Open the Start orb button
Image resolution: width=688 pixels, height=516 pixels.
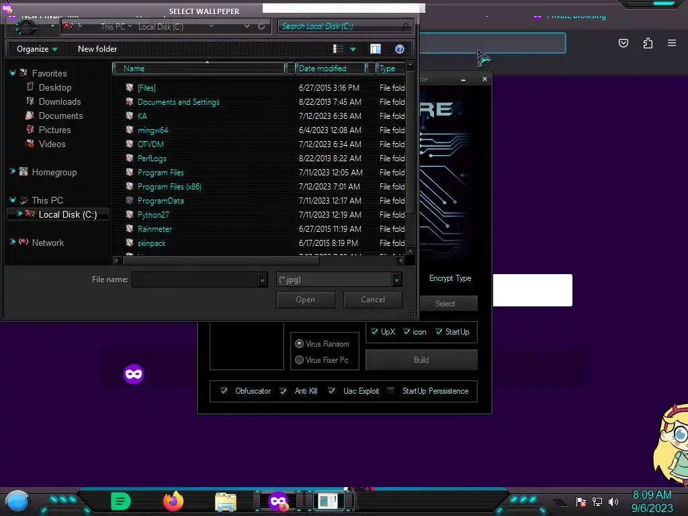pos(17,501)
